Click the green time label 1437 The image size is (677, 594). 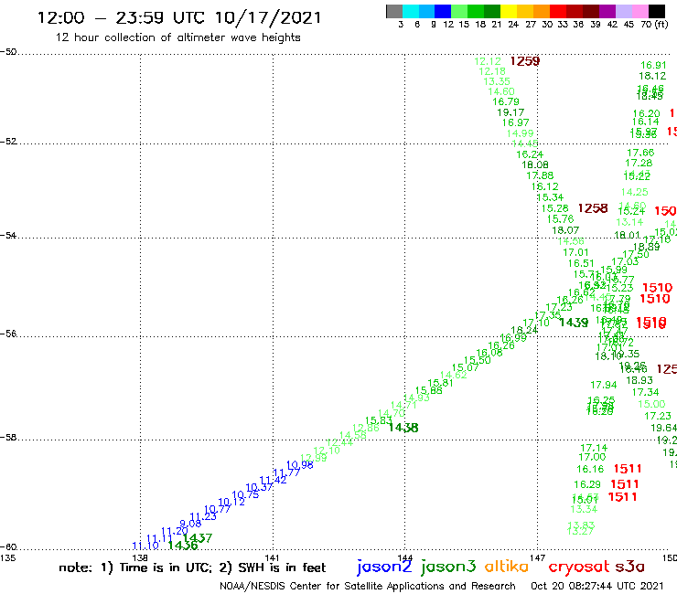[x=198, y=538]
